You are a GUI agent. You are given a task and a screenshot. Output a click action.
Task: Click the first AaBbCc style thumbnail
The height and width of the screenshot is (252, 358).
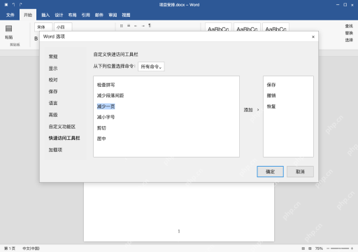pos(218,27)
